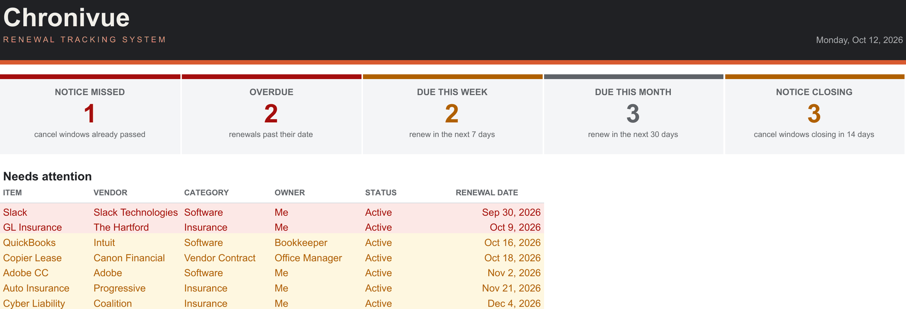Click Active status in Slack row
Screen dimensions: 906x309
tap(379, 212)
